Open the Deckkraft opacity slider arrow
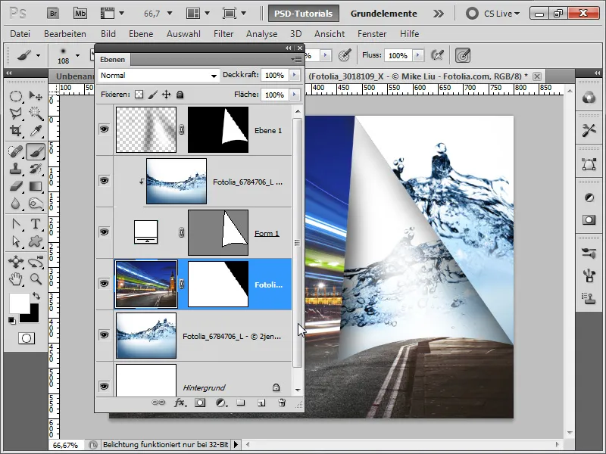The image size is (606, 454). coord(295,75)
